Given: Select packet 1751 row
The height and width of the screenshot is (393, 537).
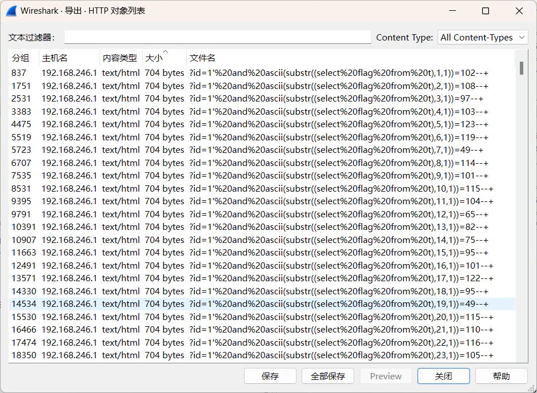Looking at the screenshot, I should pos(262,86).
